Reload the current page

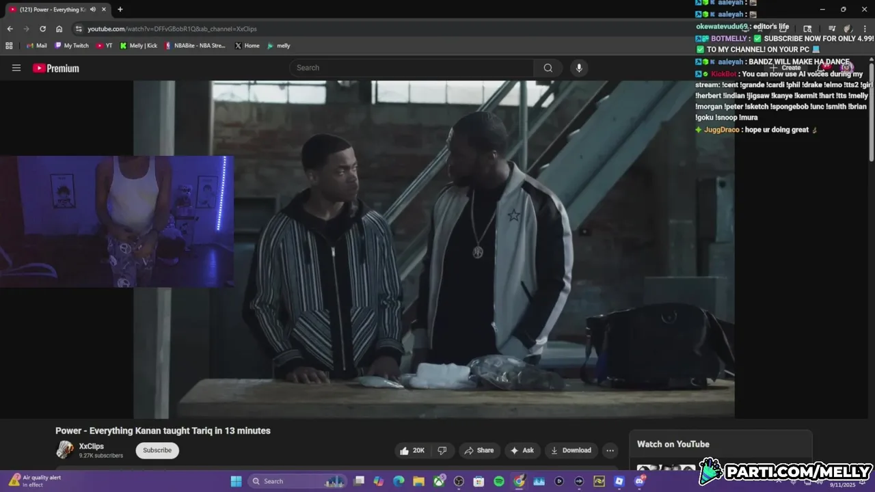(x=42, y=29)
